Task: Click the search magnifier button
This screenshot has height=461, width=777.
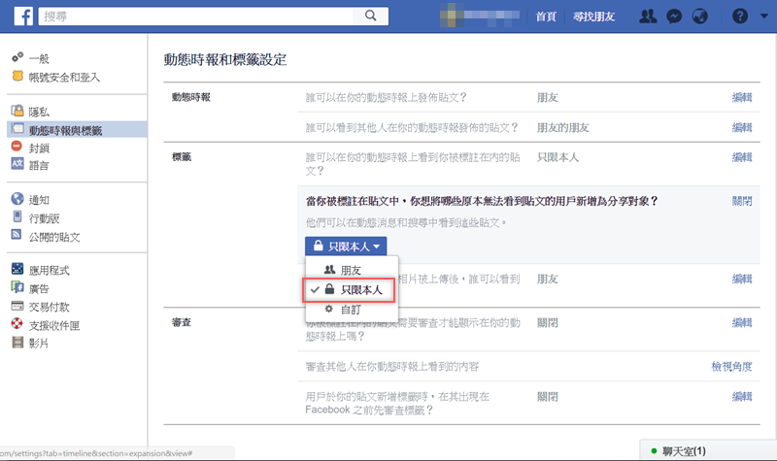Action: coord(371,16)
